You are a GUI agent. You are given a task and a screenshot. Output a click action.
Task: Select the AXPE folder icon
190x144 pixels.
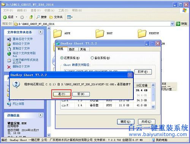[57, 33]
